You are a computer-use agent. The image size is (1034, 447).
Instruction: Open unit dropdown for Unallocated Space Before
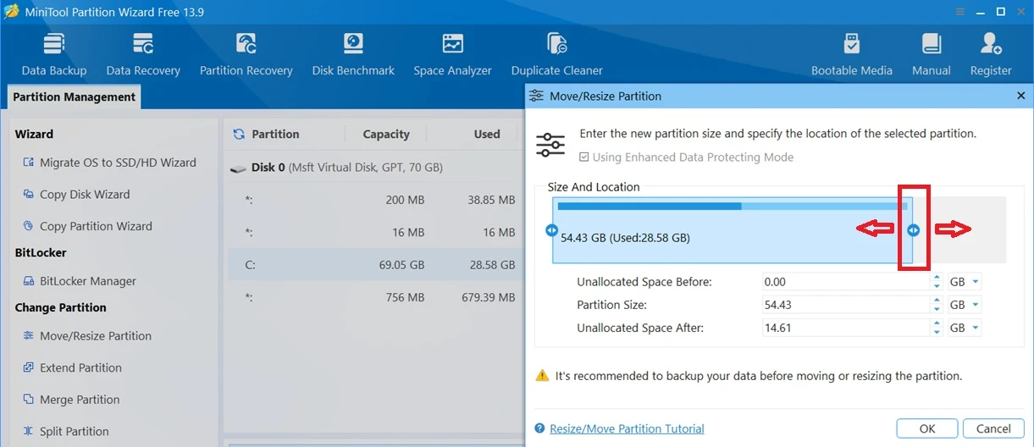(965, 282)
